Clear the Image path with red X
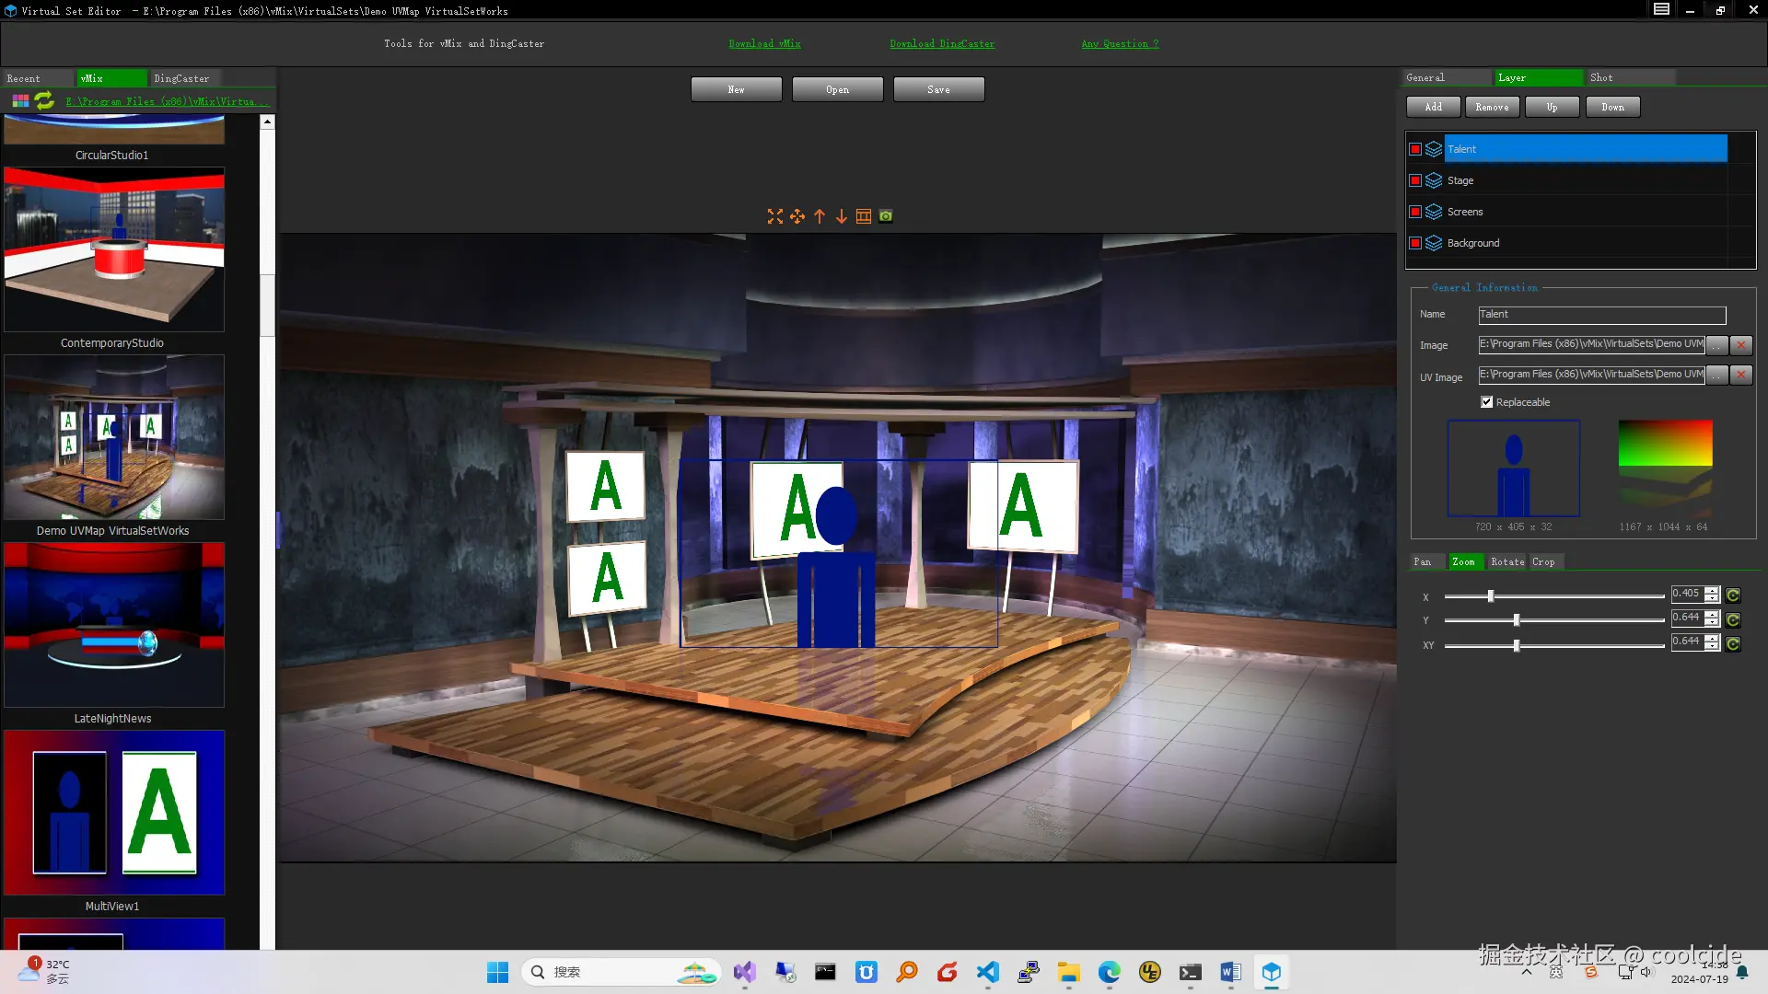 [x=1741, y=345]
